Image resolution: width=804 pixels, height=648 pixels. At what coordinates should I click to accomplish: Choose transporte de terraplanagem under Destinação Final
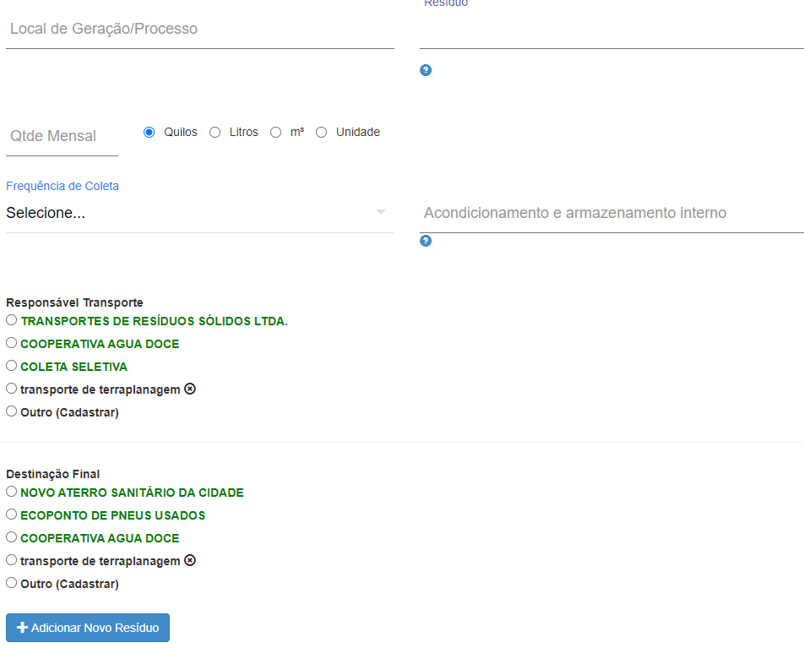[11, 560]
